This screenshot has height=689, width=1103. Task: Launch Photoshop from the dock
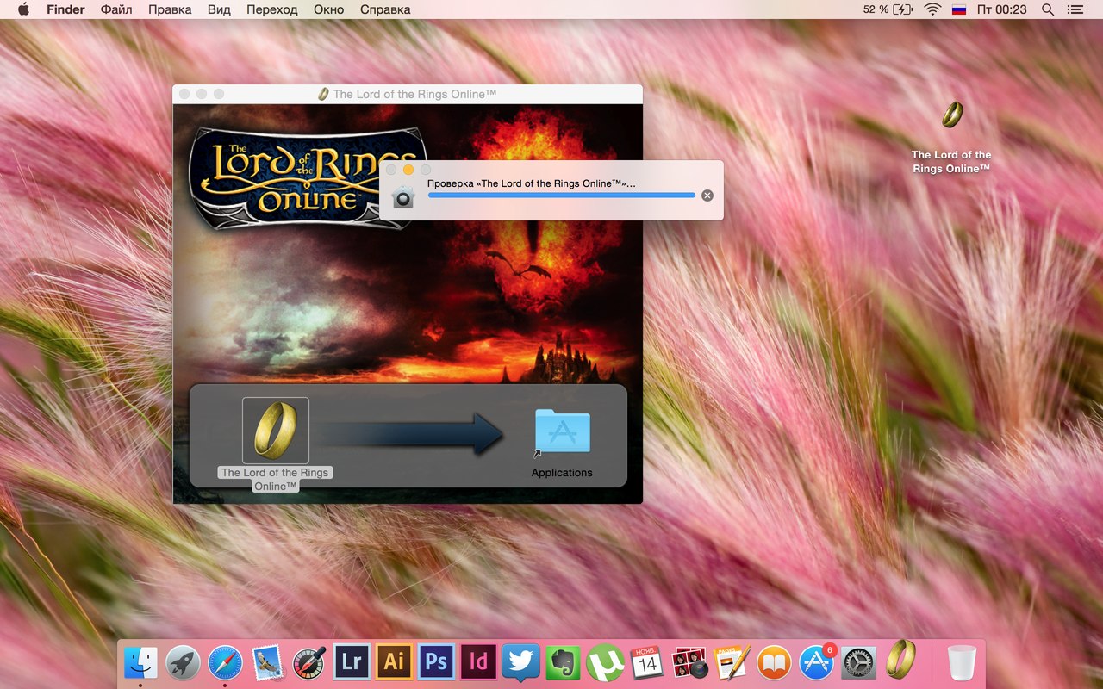point(436,661)
